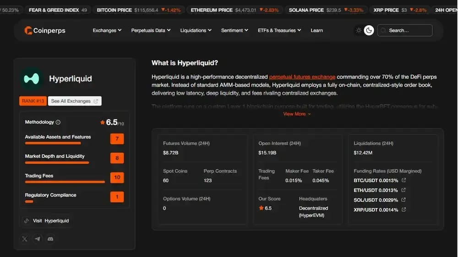This screenshot has height=257, width=458.
Task: Click ETH/USDT 0.0013% funding rate
Action: click(x=376, y=190)
